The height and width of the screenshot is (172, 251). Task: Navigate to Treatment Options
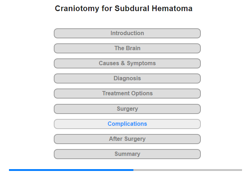(x=127, y=94)
